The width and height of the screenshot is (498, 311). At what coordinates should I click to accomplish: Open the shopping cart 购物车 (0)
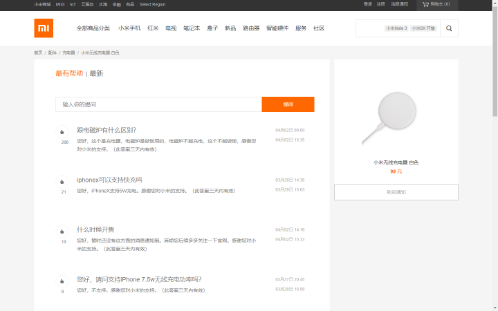tap(437, 4)
